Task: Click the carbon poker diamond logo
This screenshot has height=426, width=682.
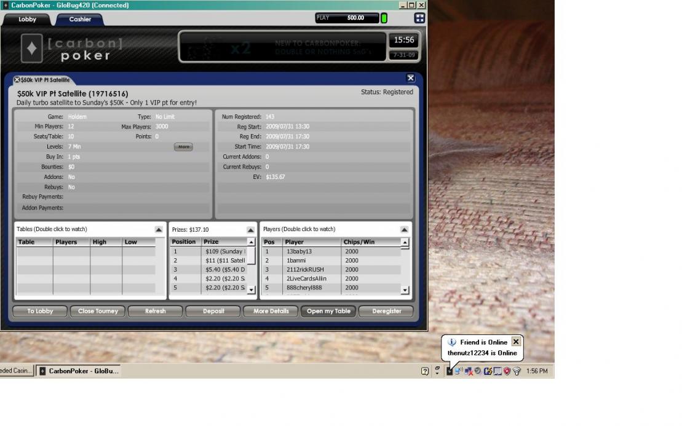Action: pyautogui.click(x=32, y=48)
